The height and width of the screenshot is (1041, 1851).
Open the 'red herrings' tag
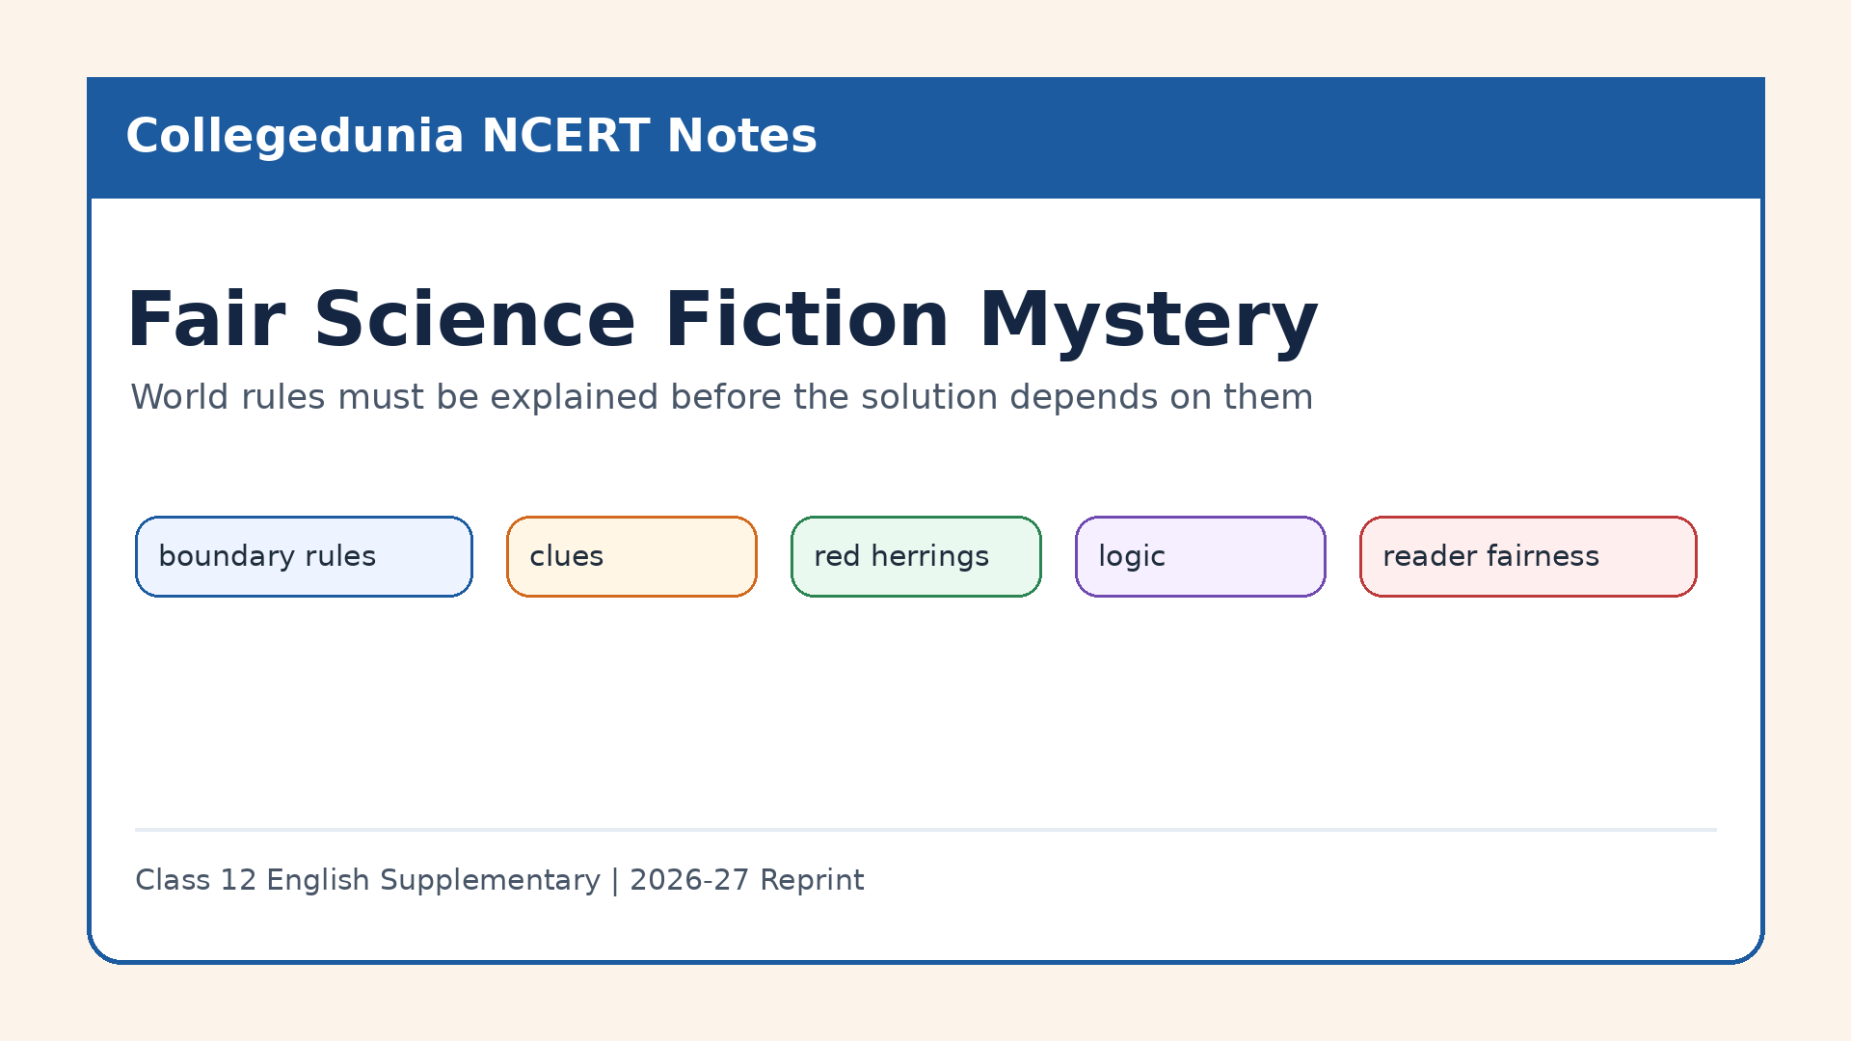point(916,556)
